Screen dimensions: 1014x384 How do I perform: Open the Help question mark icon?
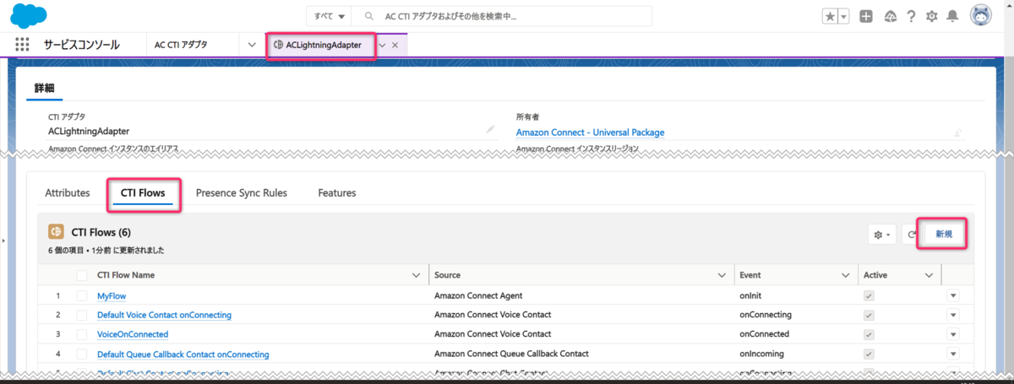(x=911, y=16)
